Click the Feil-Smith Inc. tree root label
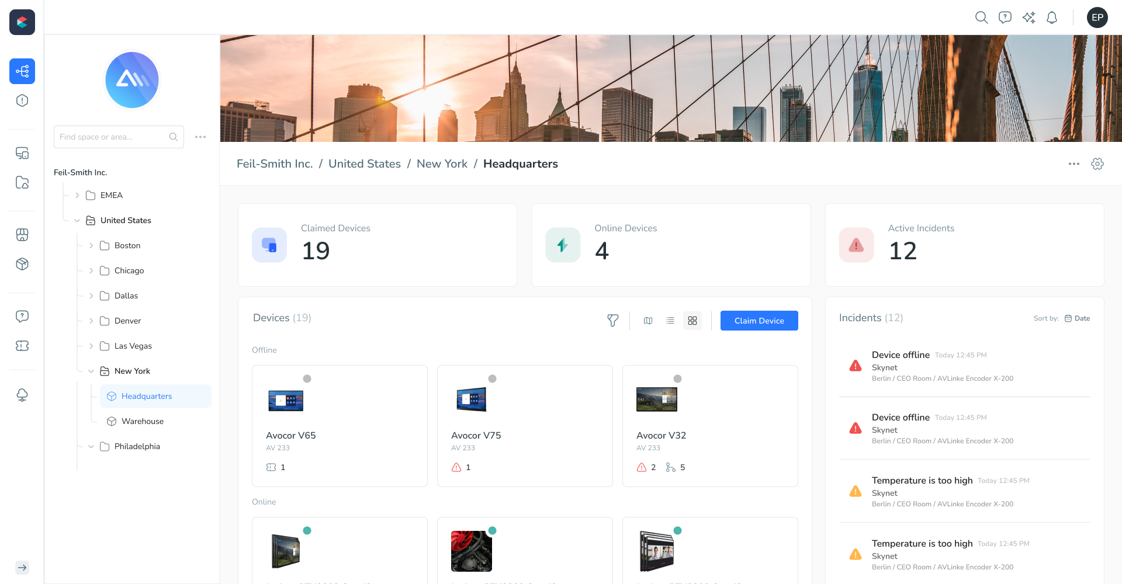 (x=81, y=173)
